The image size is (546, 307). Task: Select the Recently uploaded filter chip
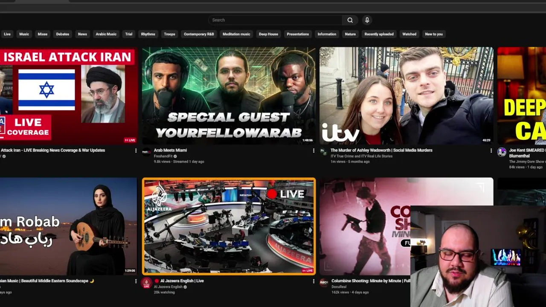point(379,34)
